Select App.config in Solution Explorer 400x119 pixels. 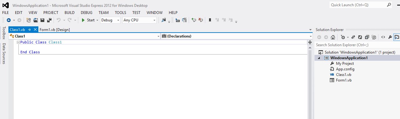click(x=345, y=69)
